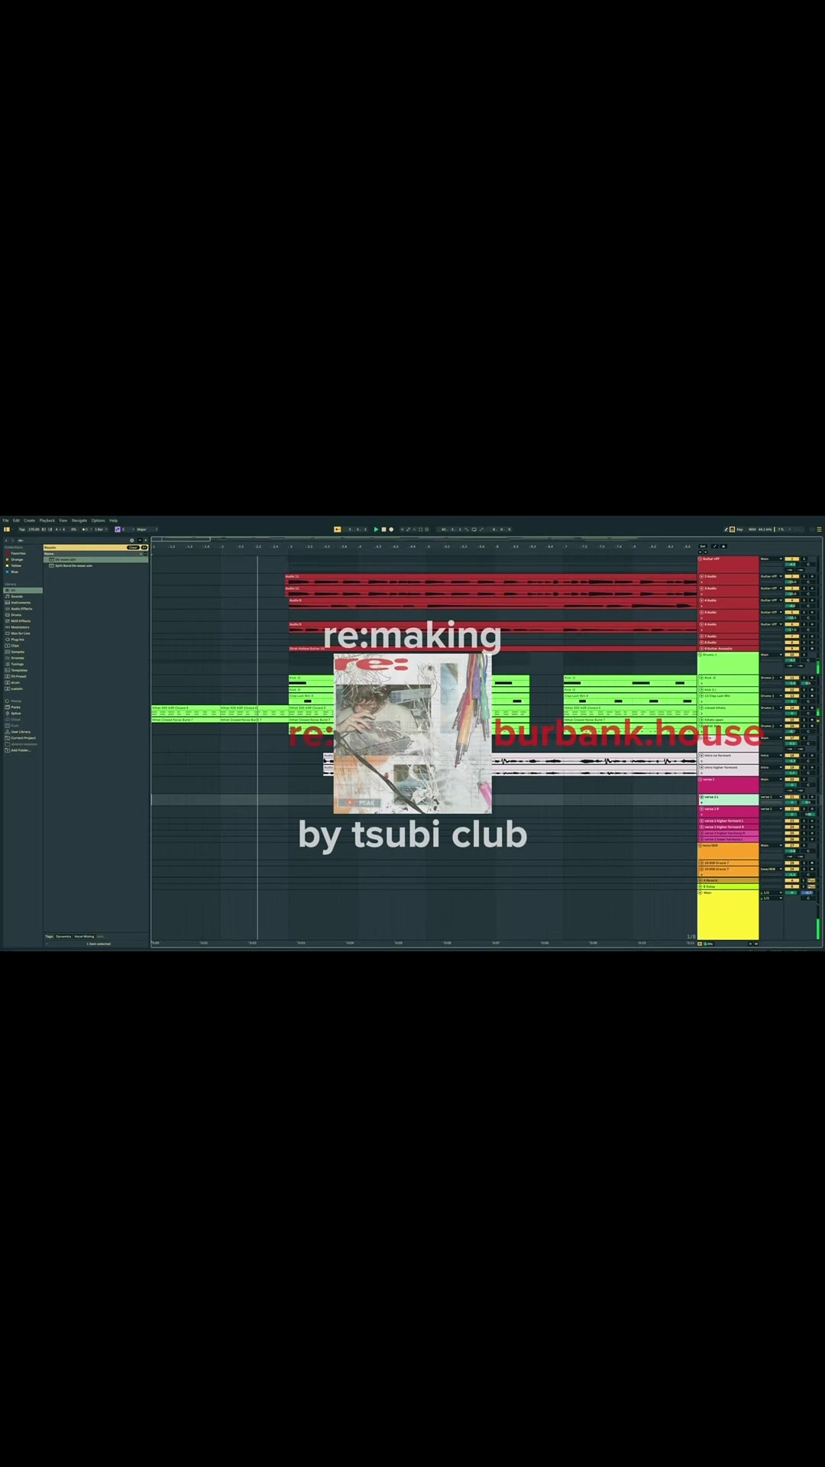This screenshot has height=1467, width=825.
Task: Select Audio Effects in the library sidebar
Action: tap(21, 609)
